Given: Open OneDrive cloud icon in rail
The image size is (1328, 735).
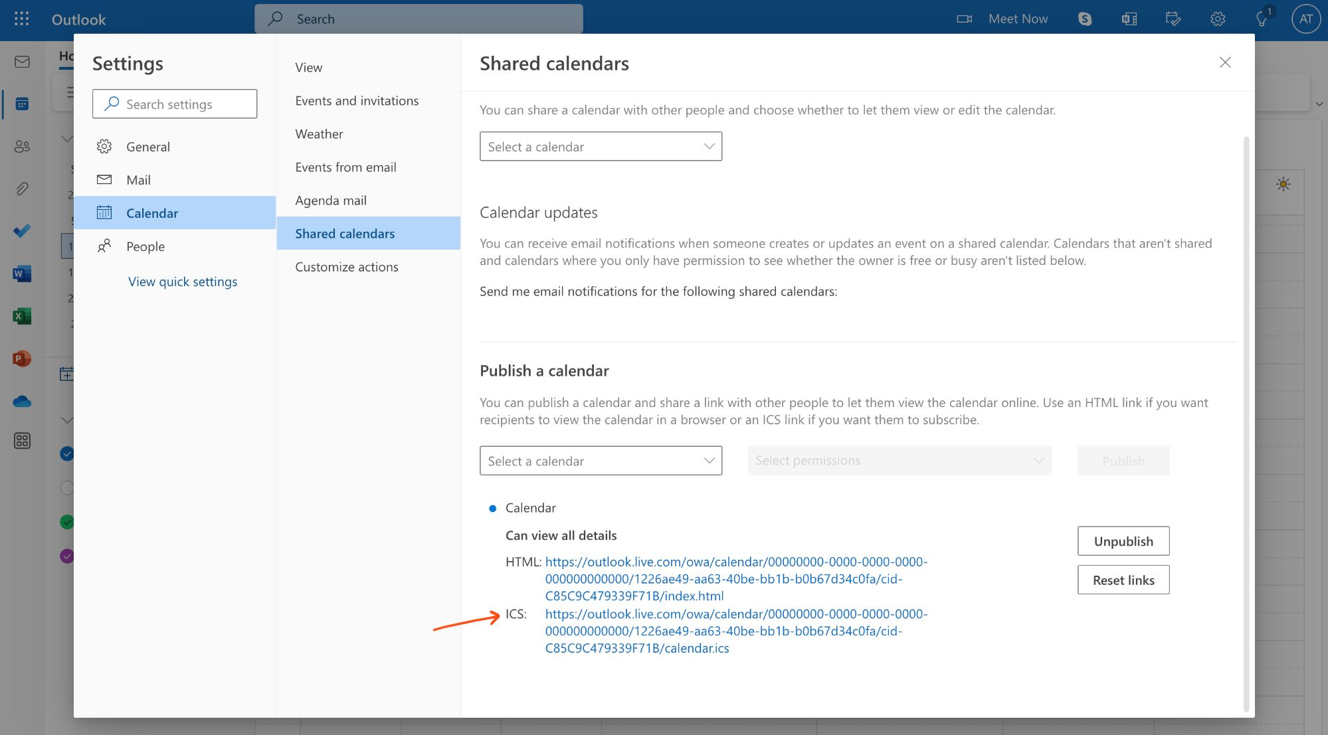Looking at the screenshot, I should click(x=22, y=401).
